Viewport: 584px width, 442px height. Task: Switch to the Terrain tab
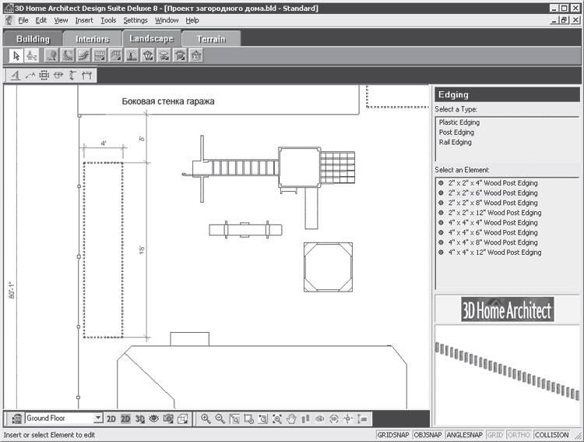(x=211, y=39)
